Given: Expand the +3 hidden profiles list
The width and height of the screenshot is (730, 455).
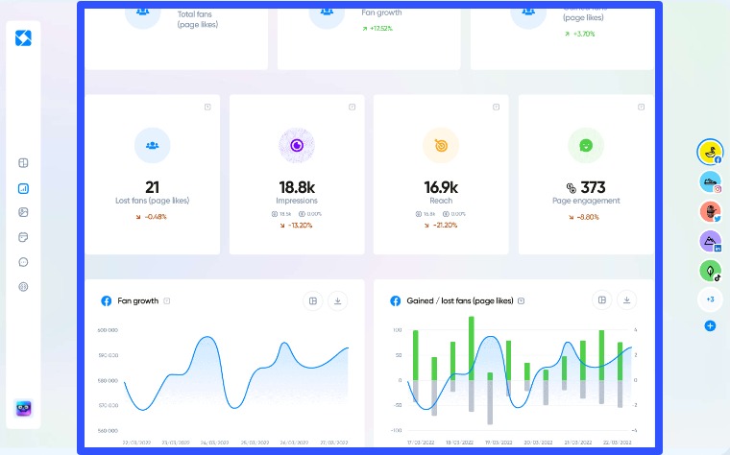Looking at the screenshot, I should (710, 299).
